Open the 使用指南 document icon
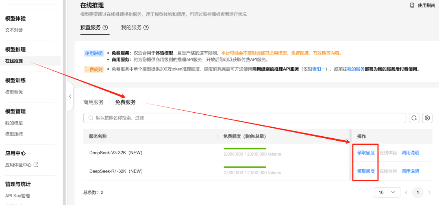 coord(412,5)
